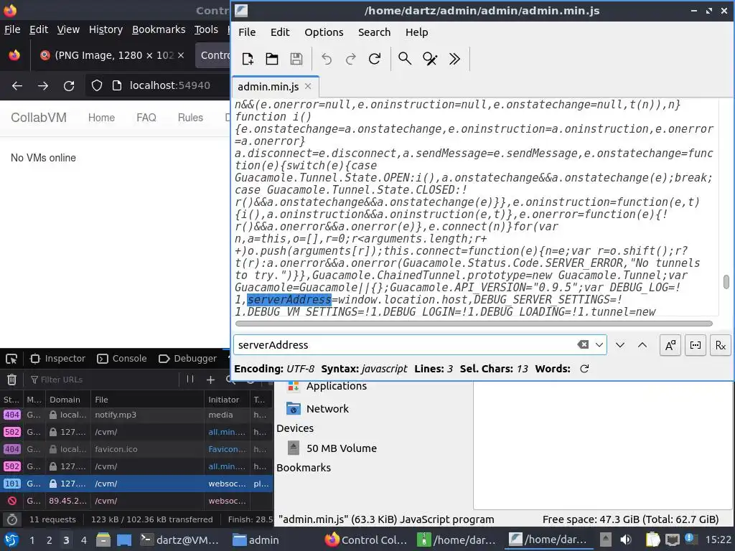
Task: Clear network requests with trash icon
Action: 11,380
